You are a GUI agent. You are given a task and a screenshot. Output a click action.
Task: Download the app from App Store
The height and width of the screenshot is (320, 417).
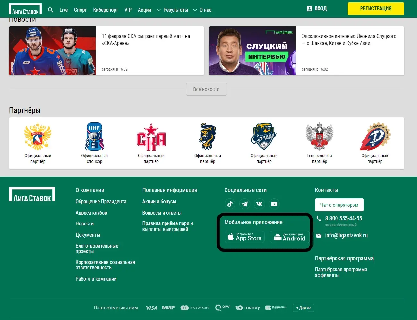(244, 237)
